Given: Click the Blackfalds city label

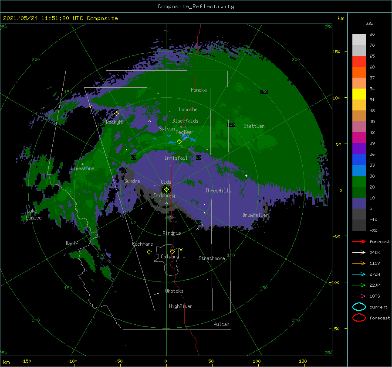Looking at the screenshot, I should (x=185, y=121).
